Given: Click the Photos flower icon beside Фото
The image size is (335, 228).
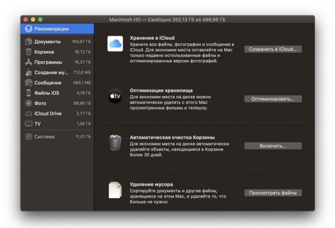Looking at the screenshot, I should tap(29, 103).
